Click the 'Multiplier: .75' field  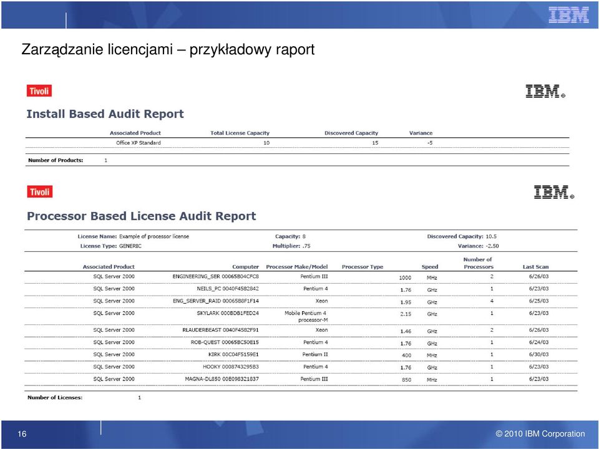[291, 246]
